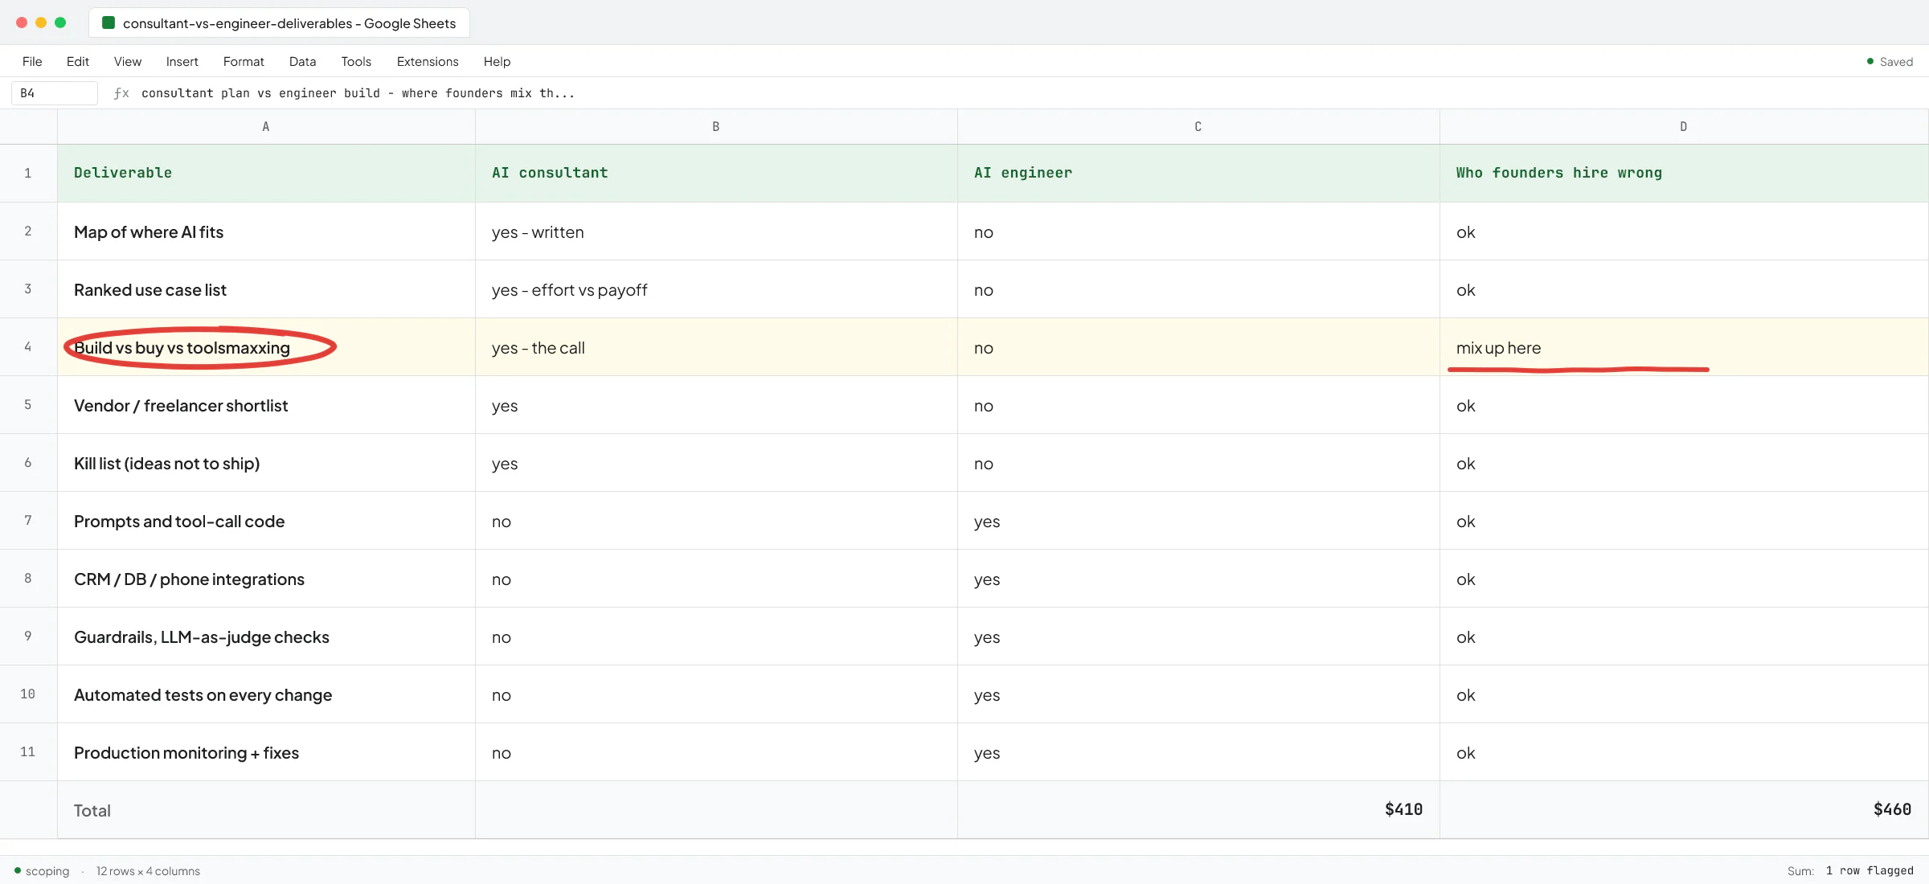Open the Data menu
Viewport: 1929px width, 884px height.
coord(302,62)
